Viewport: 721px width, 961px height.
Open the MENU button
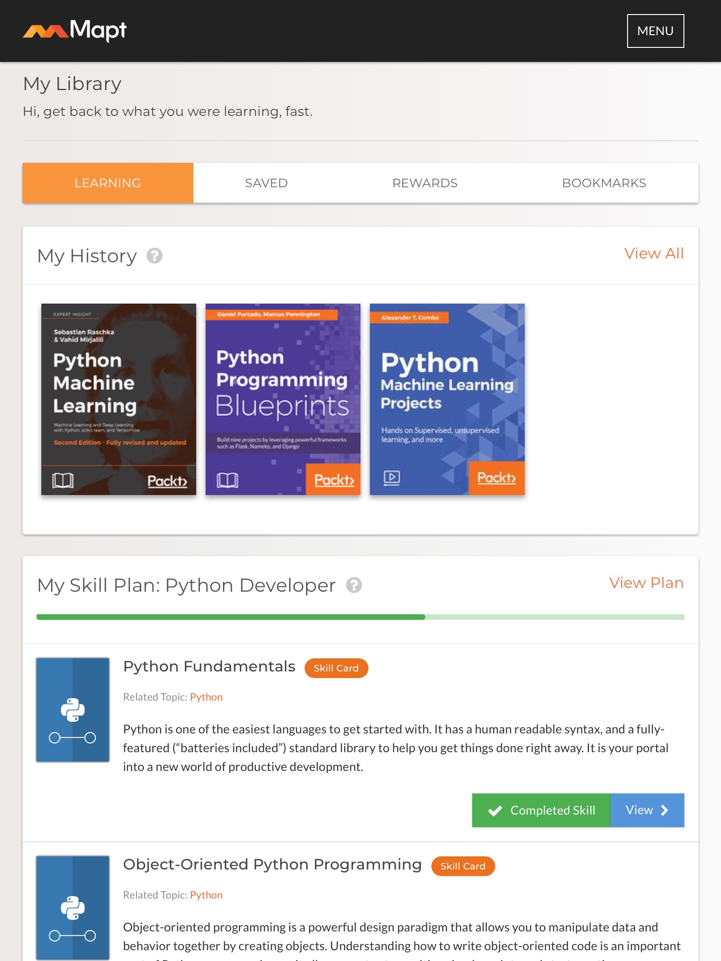(655, 31)
